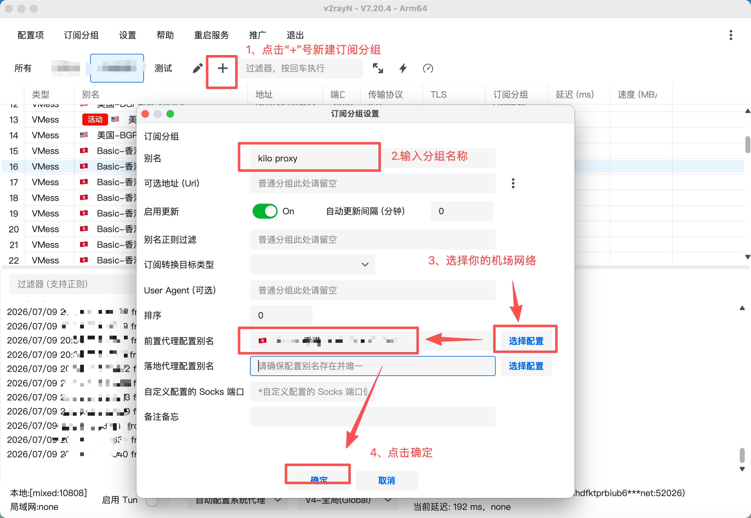Screen dimensions: 751x518
Task: Click the 取消 button
Action: point(386,480)
